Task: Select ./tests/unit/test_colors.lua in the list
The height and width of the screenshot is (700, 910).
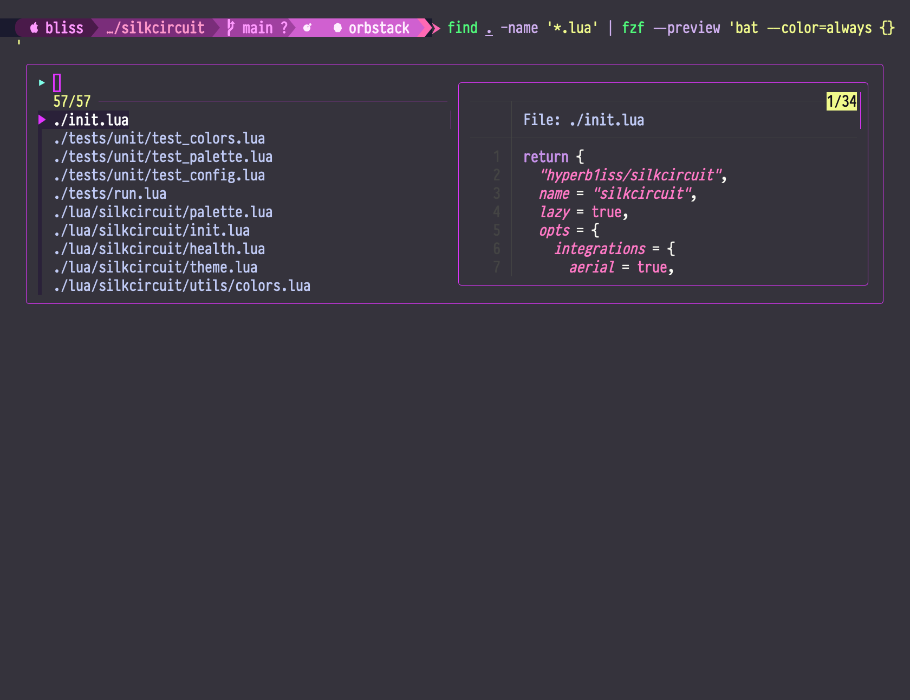Action: (x=159, y=138)
